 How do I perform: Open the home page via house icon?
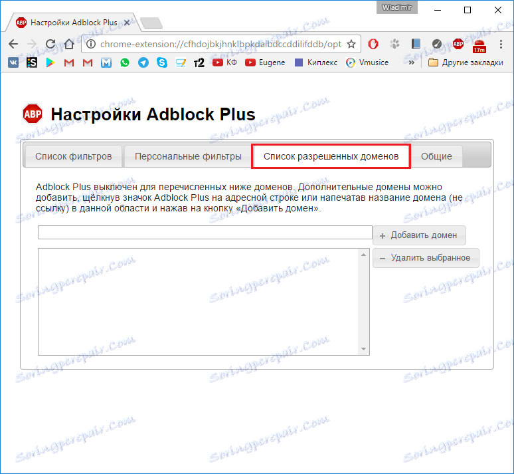click(69, 44)
